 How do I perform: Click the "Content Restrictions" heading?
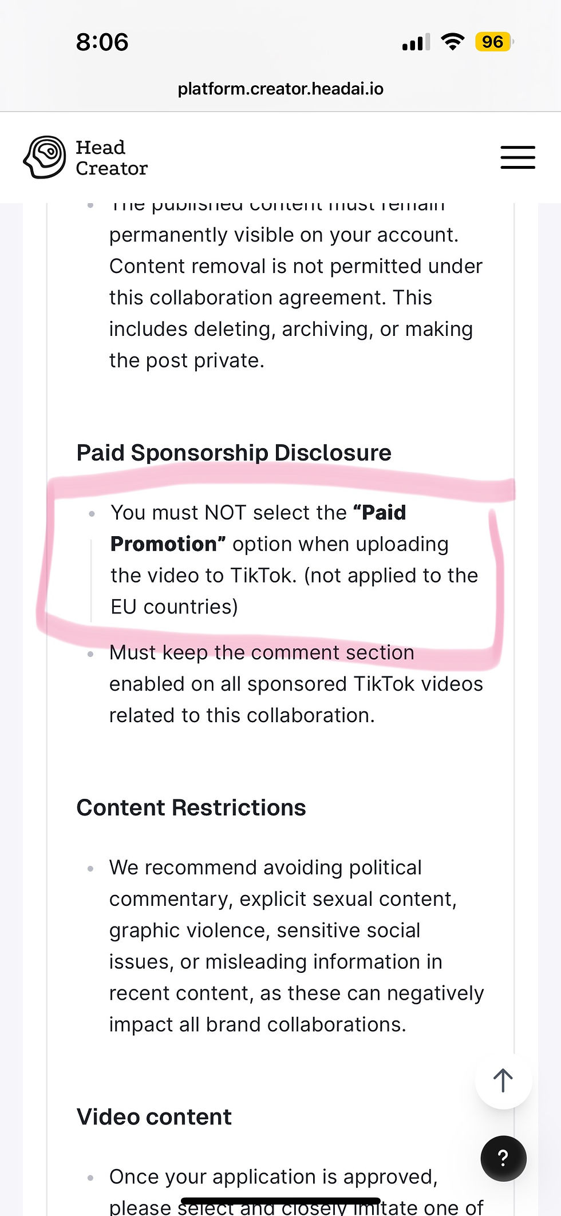(191, 807)
